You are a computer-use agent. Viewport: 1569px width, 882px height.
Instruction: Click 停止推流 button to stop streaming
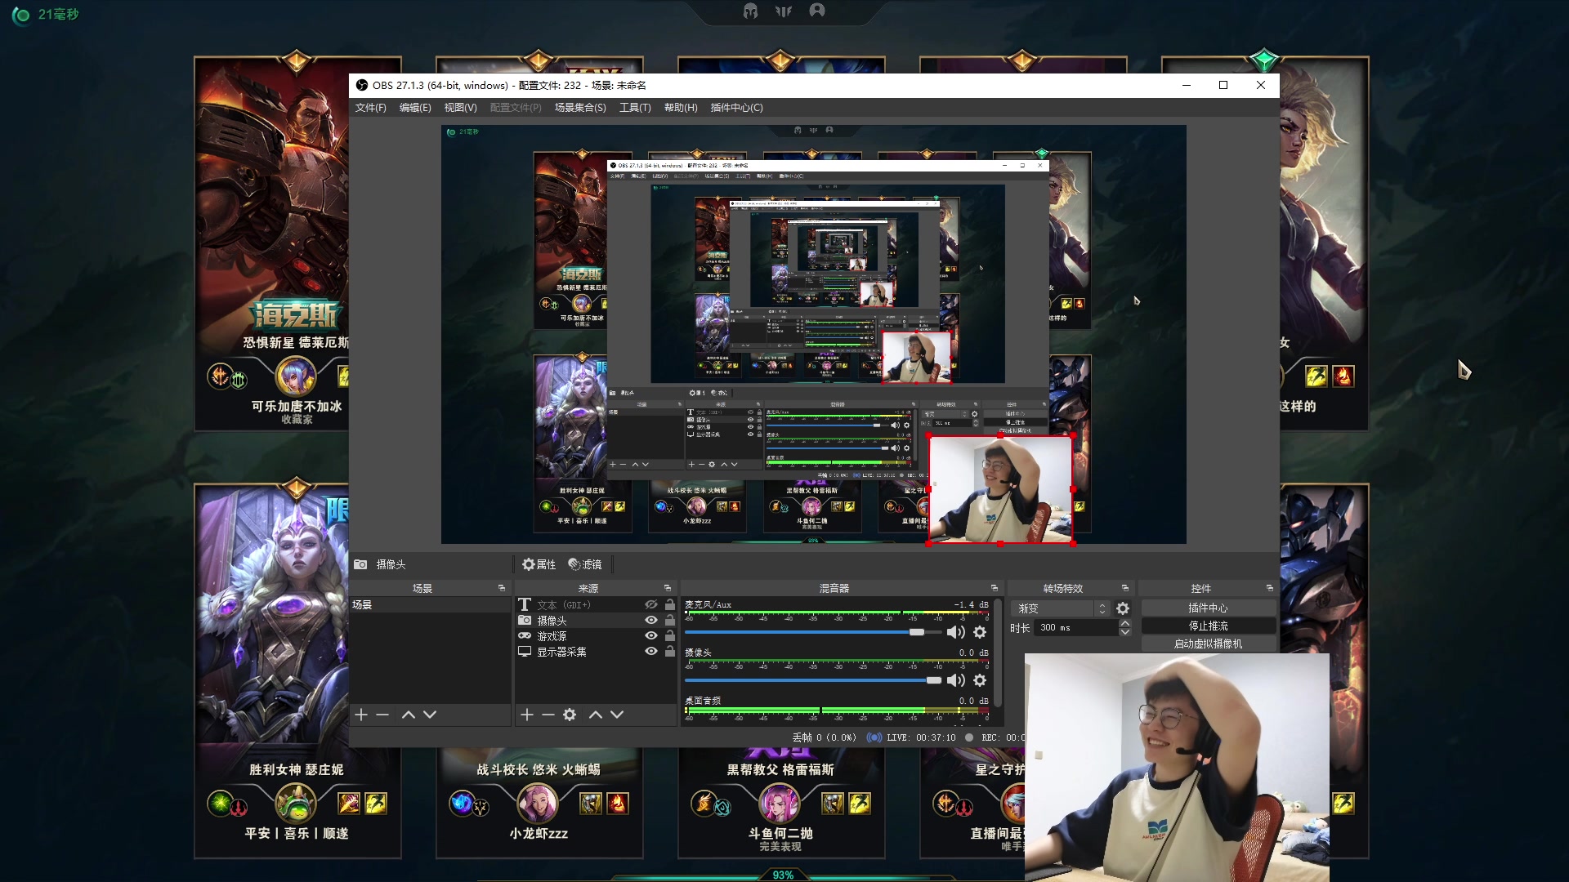(x=1209, y=626)
